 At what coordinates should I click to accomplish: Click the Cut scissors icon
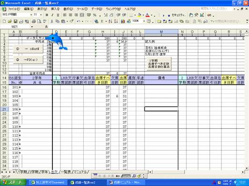coord(52,21)
